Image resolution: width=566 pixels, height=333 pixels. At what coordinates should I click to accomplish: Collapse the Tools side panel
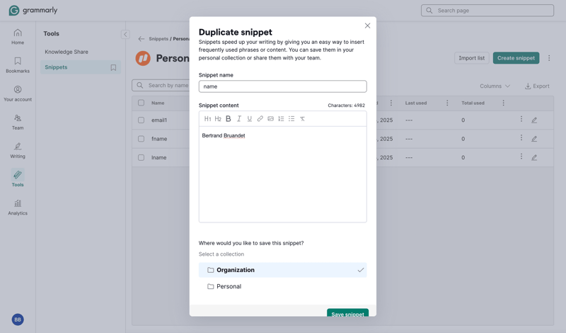click(125, 34)
